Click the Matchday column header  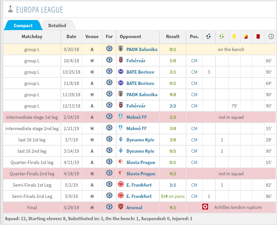pyautogui.click(x=32, y=37)
